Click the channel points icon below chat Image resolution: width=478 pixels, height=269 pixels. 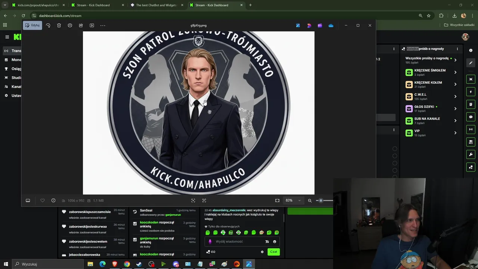[208, 252]
